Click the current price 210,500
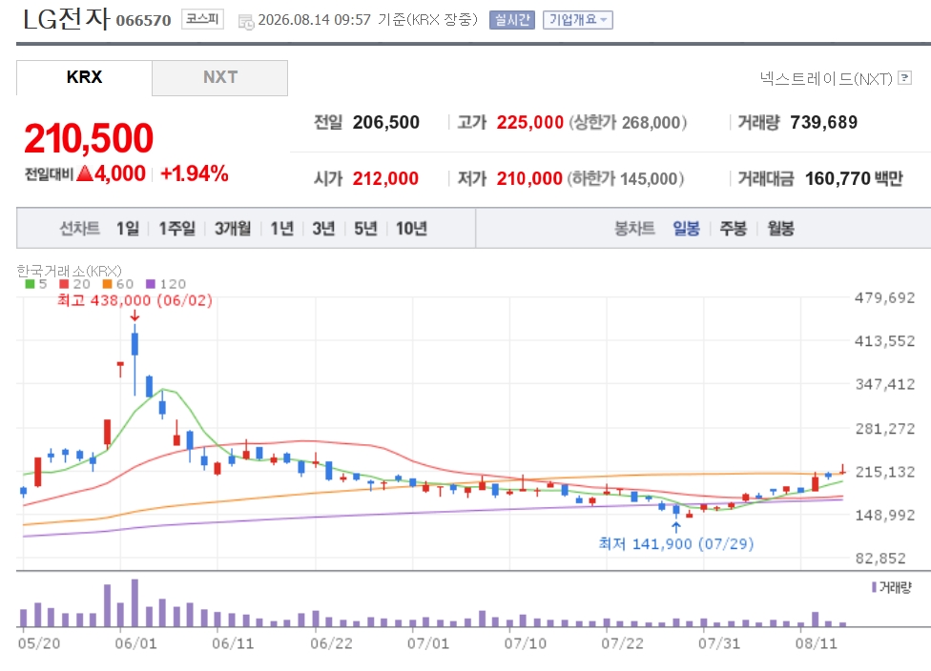This screenshot has width=931, height=671. [89, 138]
